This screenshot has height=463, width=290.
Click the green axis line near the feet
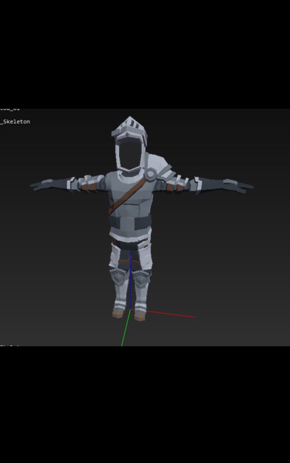126,328
